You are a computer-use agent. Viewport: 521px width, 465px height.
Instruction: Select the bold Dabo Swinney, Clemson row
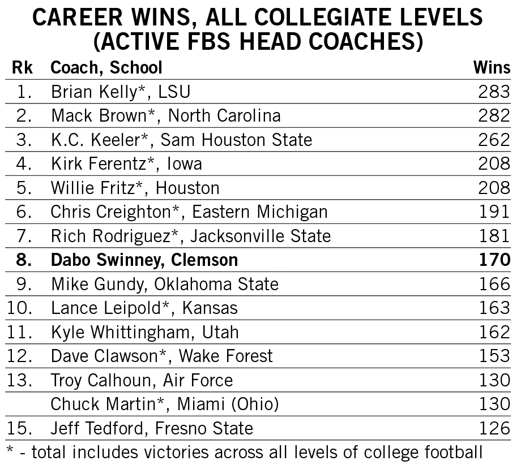pyautogui.click(x=258, y=260)
